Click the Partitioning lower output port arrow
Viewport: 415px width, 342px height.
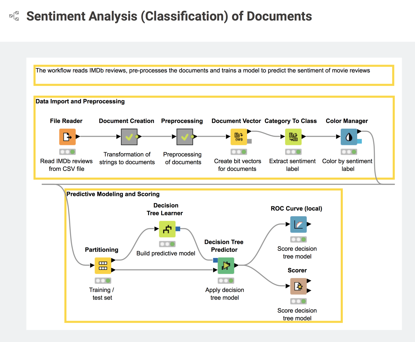(113, 270)
